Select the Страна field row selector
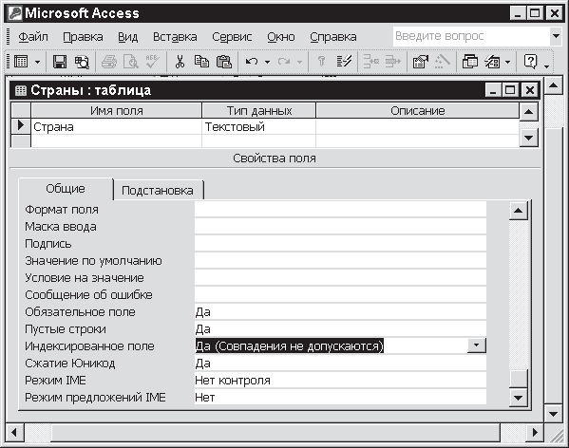 point(21,126)
